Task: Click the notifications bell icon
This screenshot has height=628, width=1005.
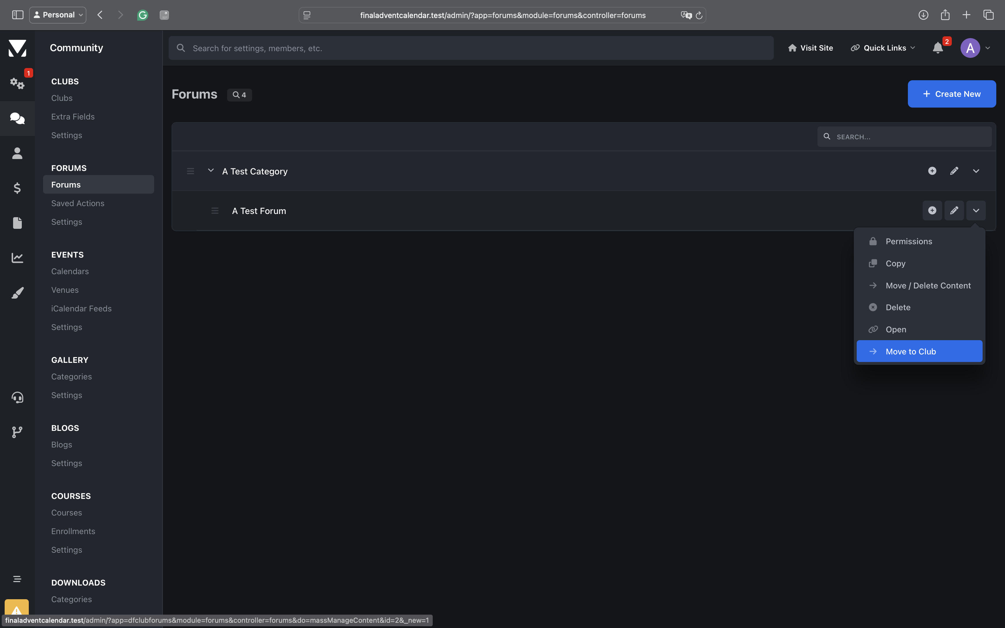Action: click(x=937, y=48)
